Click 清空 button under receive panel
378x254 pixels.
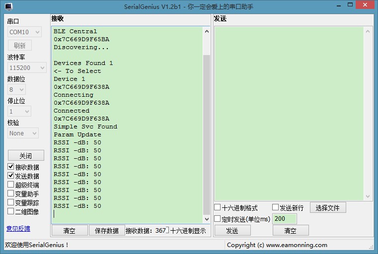point(70,231)
